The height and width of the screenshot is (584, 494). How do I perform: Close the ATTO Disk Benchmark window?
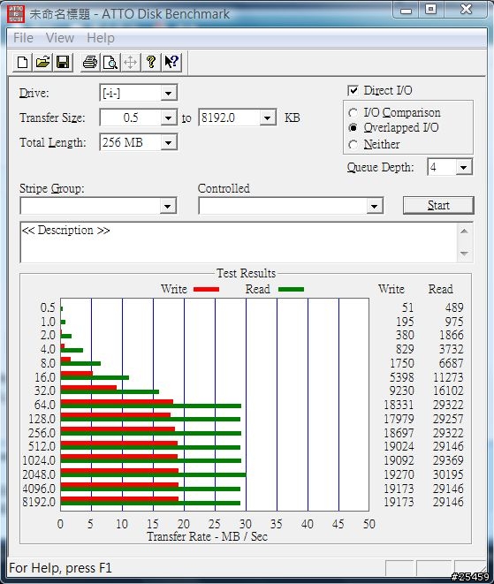click(x=466, y=10)
